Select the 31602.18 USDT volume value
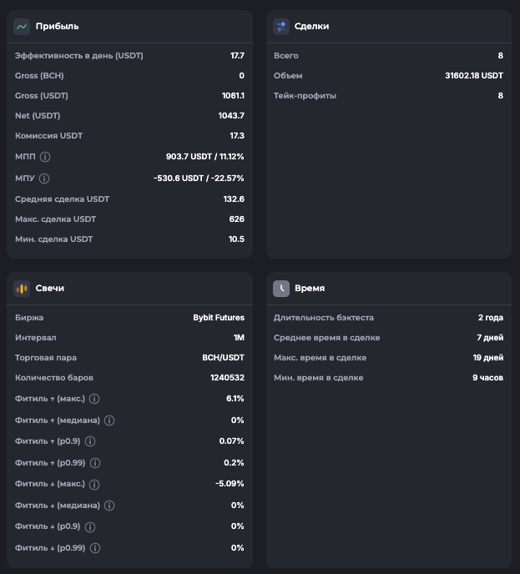The height and width of the screenshot is (574, 520). click(x=474, y=76)
